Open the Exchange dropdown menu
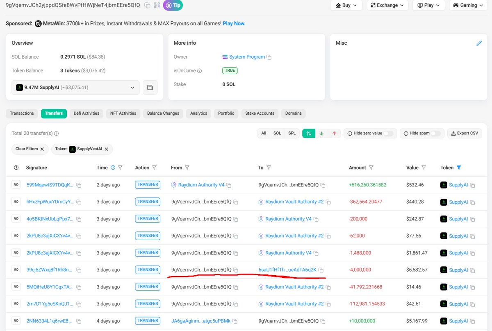 pos(387,5)
